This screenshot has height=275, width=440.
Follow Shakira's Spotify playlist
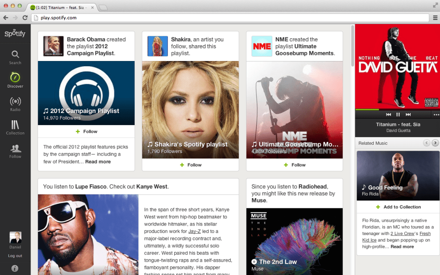[191, 165]
